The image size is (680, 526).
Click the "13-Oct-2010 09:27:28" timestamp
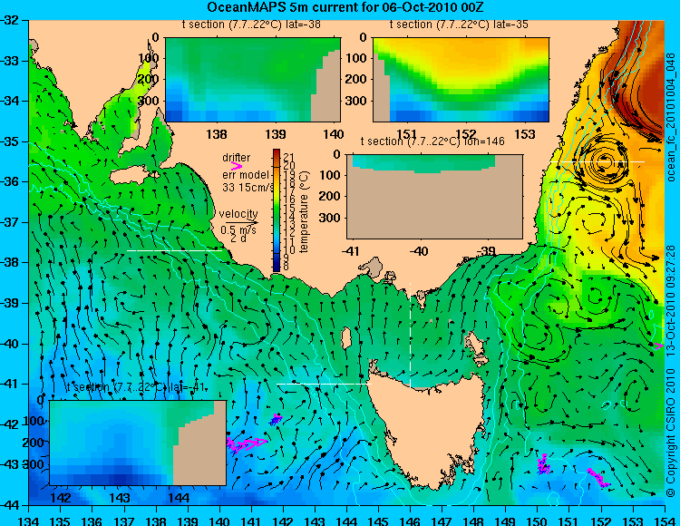tap(671, 300)
